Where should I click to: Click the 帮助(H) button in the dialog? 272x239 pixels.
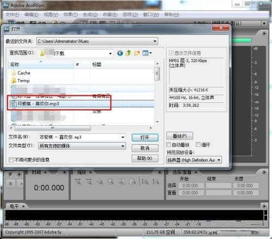145,158
